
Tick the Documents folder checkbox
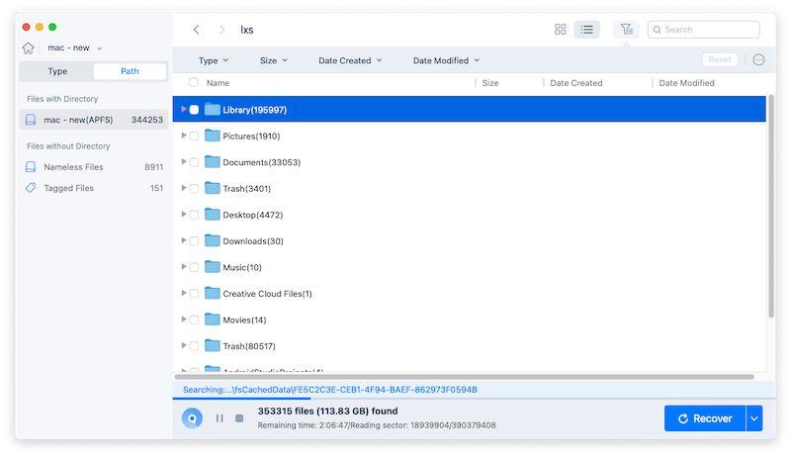tap(195, 162)
